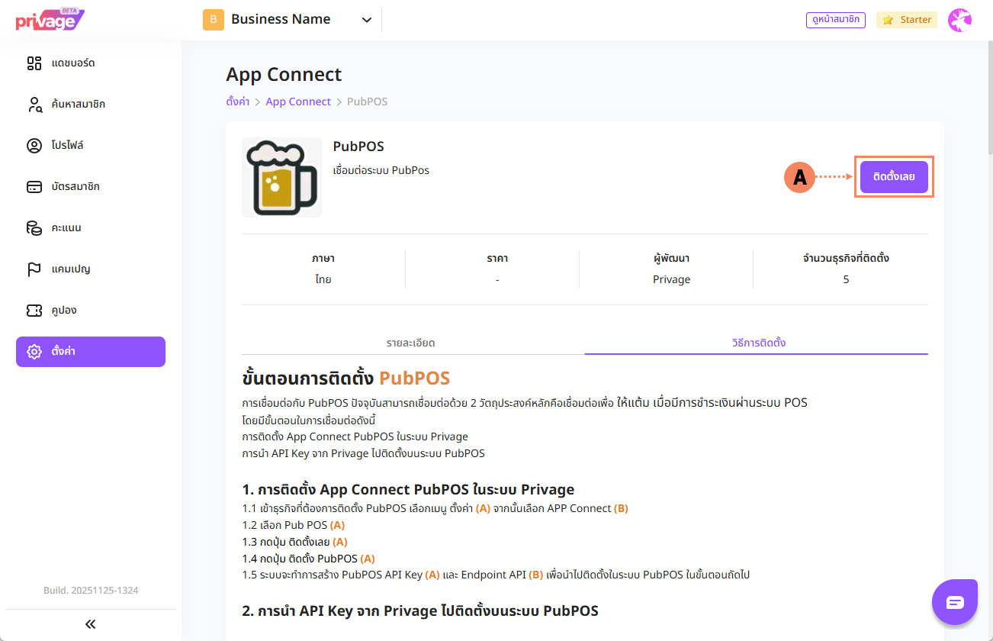Open the chat support bubble
This screenshot has width=993, height=641.
[x=955, y=602]
